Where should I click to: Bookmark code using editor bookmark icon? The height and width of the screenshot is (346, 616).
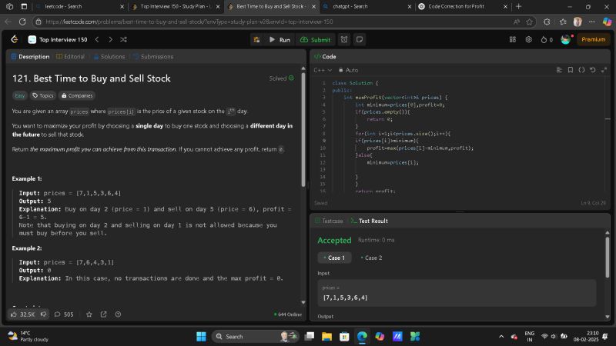click(x=571, y=70)
